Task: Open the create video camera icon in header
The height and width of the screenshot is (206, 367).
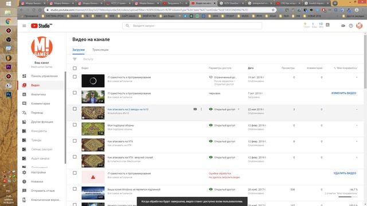Action: point(343,26)
